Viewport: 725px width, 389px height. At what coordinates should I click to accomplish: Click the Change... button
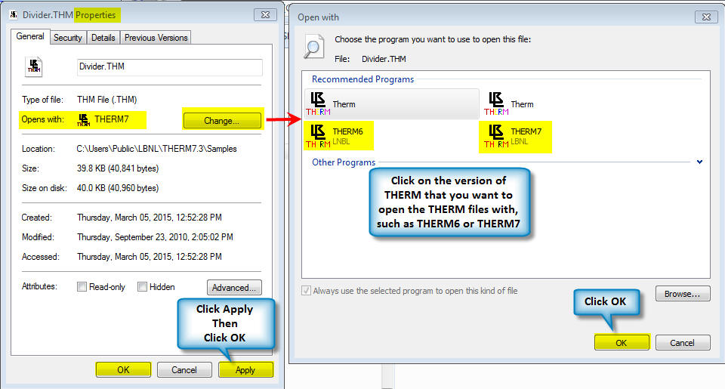(222, 121)
